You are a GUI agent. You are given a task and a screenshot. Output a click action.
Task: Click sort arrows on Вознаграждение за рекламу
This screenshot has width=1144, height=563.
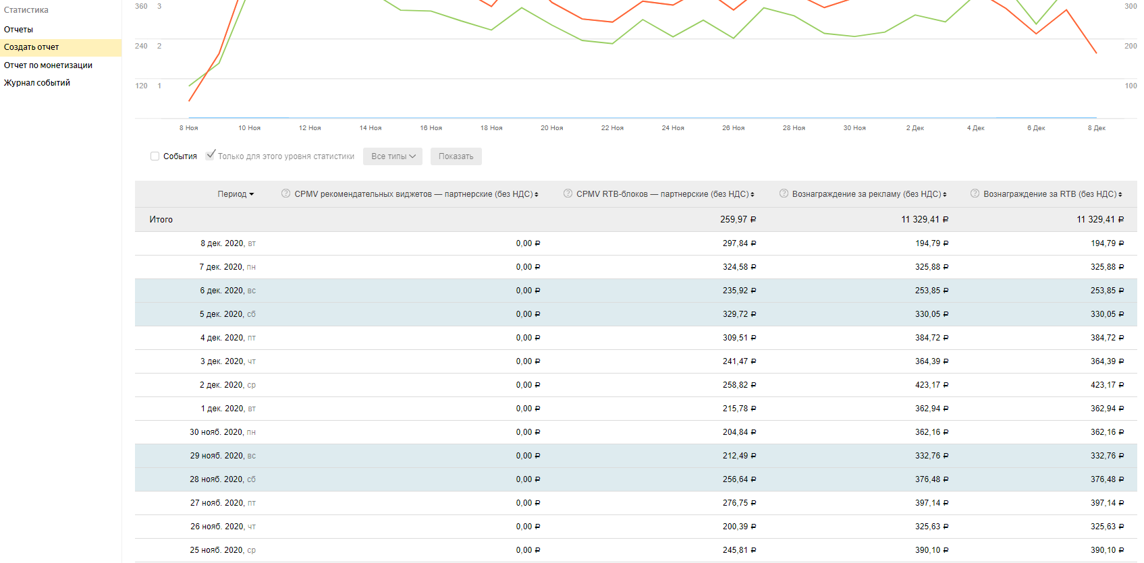[x=945, y=195]
